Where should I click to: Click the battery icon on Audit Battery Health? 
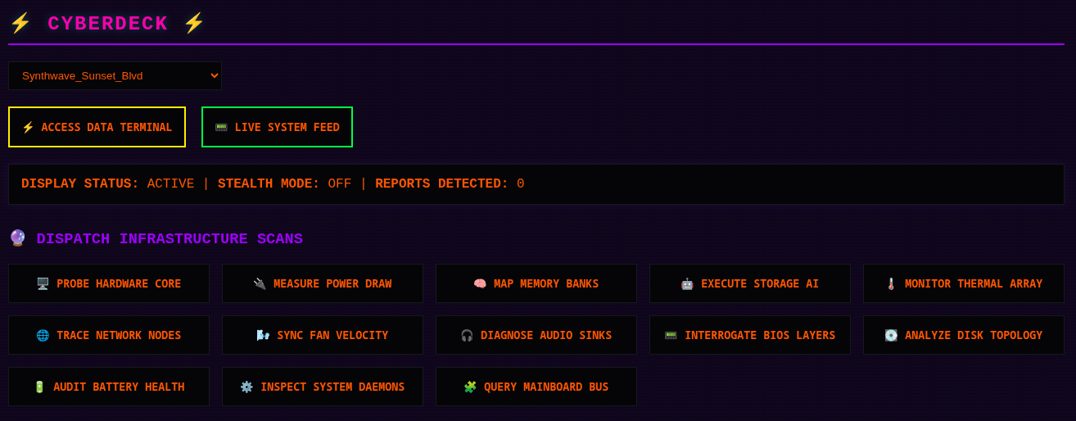pyautogui.click(x=39, y=387)
